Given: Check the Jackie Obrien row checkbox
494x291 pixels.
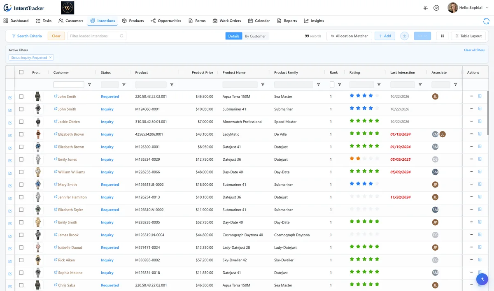Looking at the screenshot, I should (21, 122).
